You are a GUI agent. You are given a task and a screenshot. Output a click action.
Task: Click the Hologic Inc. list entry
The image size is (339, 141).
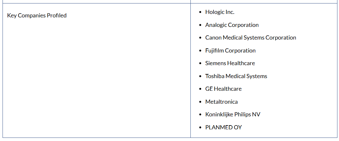point(220,12)
